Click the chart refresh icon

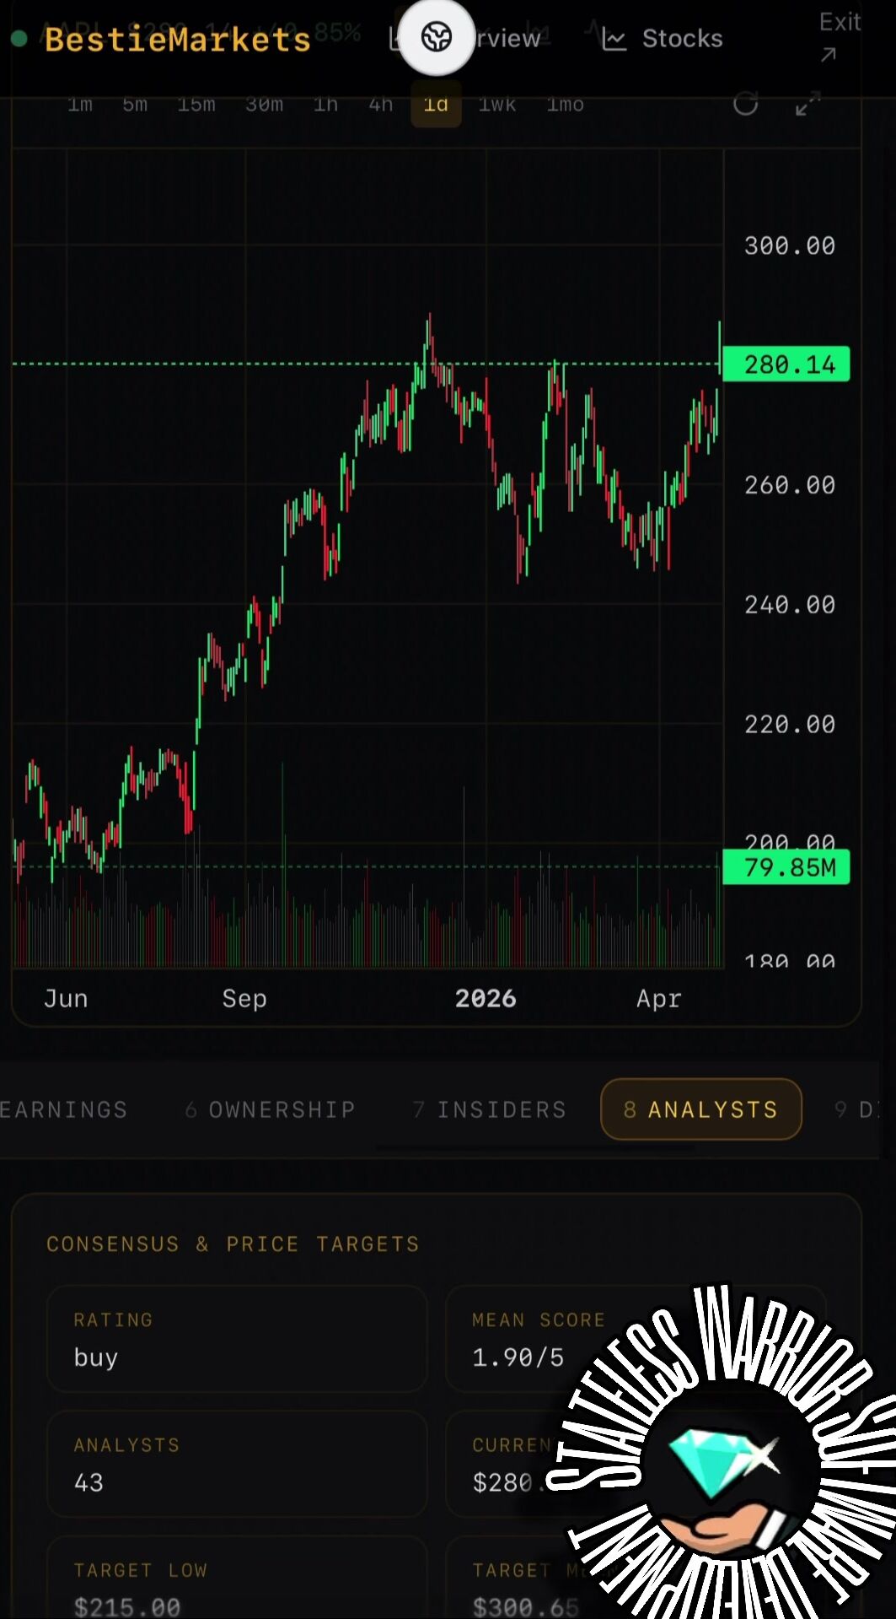click(745, 104)
